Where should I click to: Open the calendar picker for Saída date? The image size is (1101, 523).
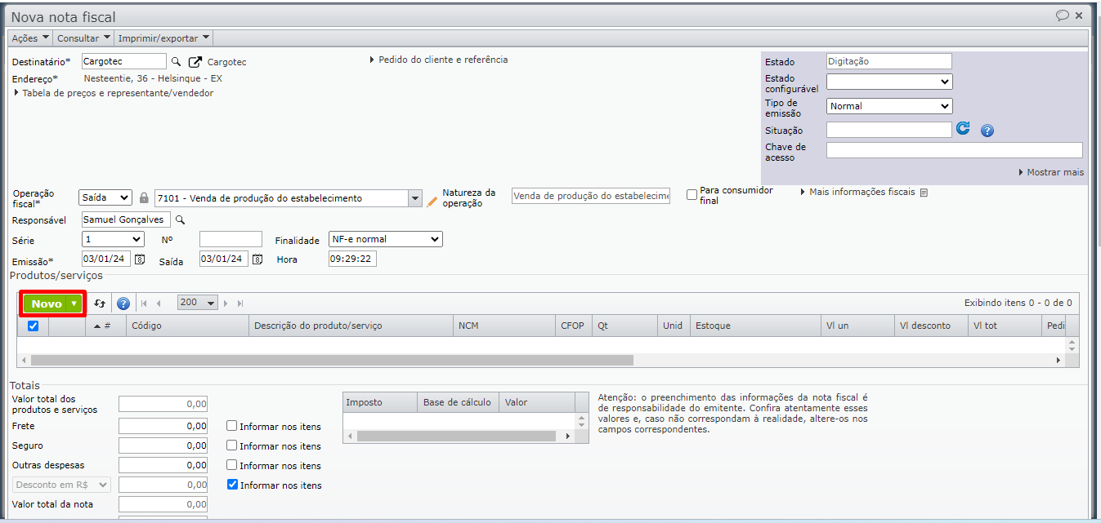[x=257, y=259]
